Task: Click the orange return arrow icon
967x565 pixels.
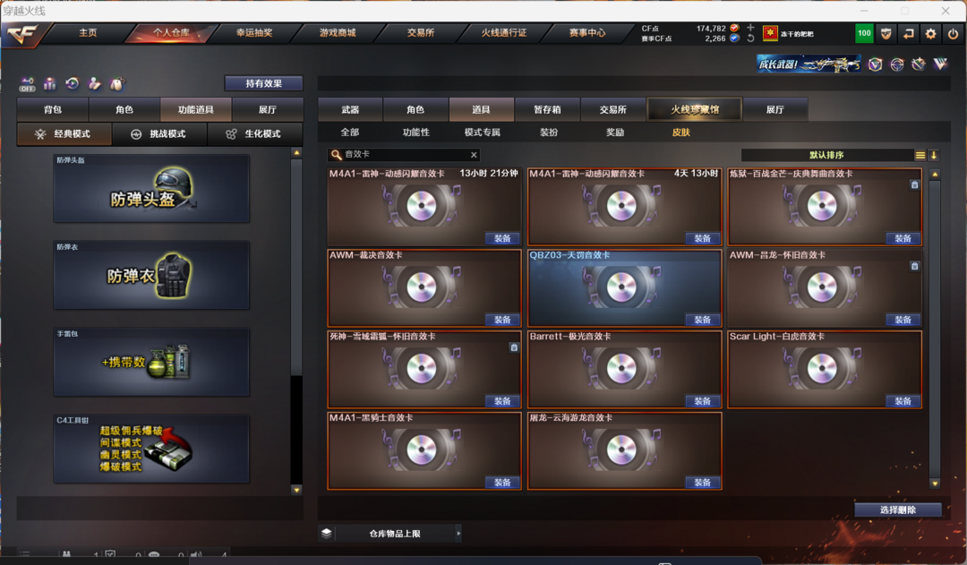Action: pyautogui.click(x=909, y=34)
